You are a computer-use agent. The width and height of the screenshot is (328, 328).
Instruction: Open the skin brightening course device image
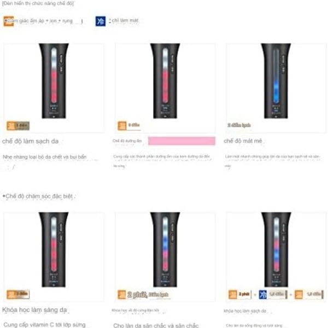54,250
